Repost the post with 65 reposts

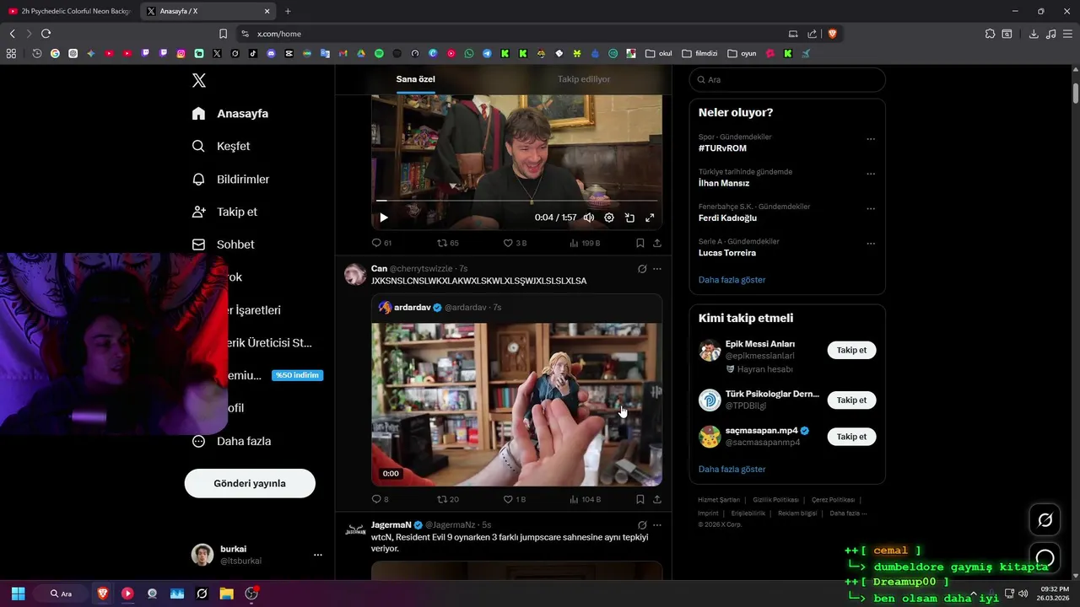tap(447, 243)
